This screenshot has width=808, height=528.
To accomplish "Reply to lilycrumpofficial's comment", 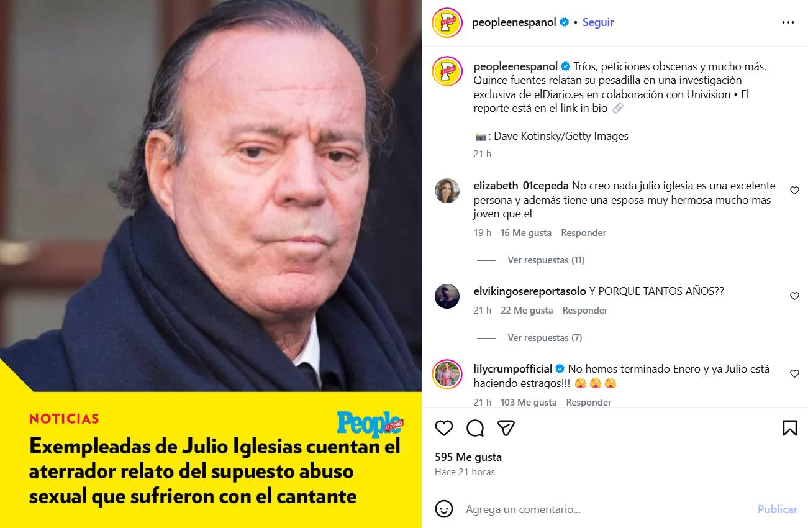I will click(589, 403).
